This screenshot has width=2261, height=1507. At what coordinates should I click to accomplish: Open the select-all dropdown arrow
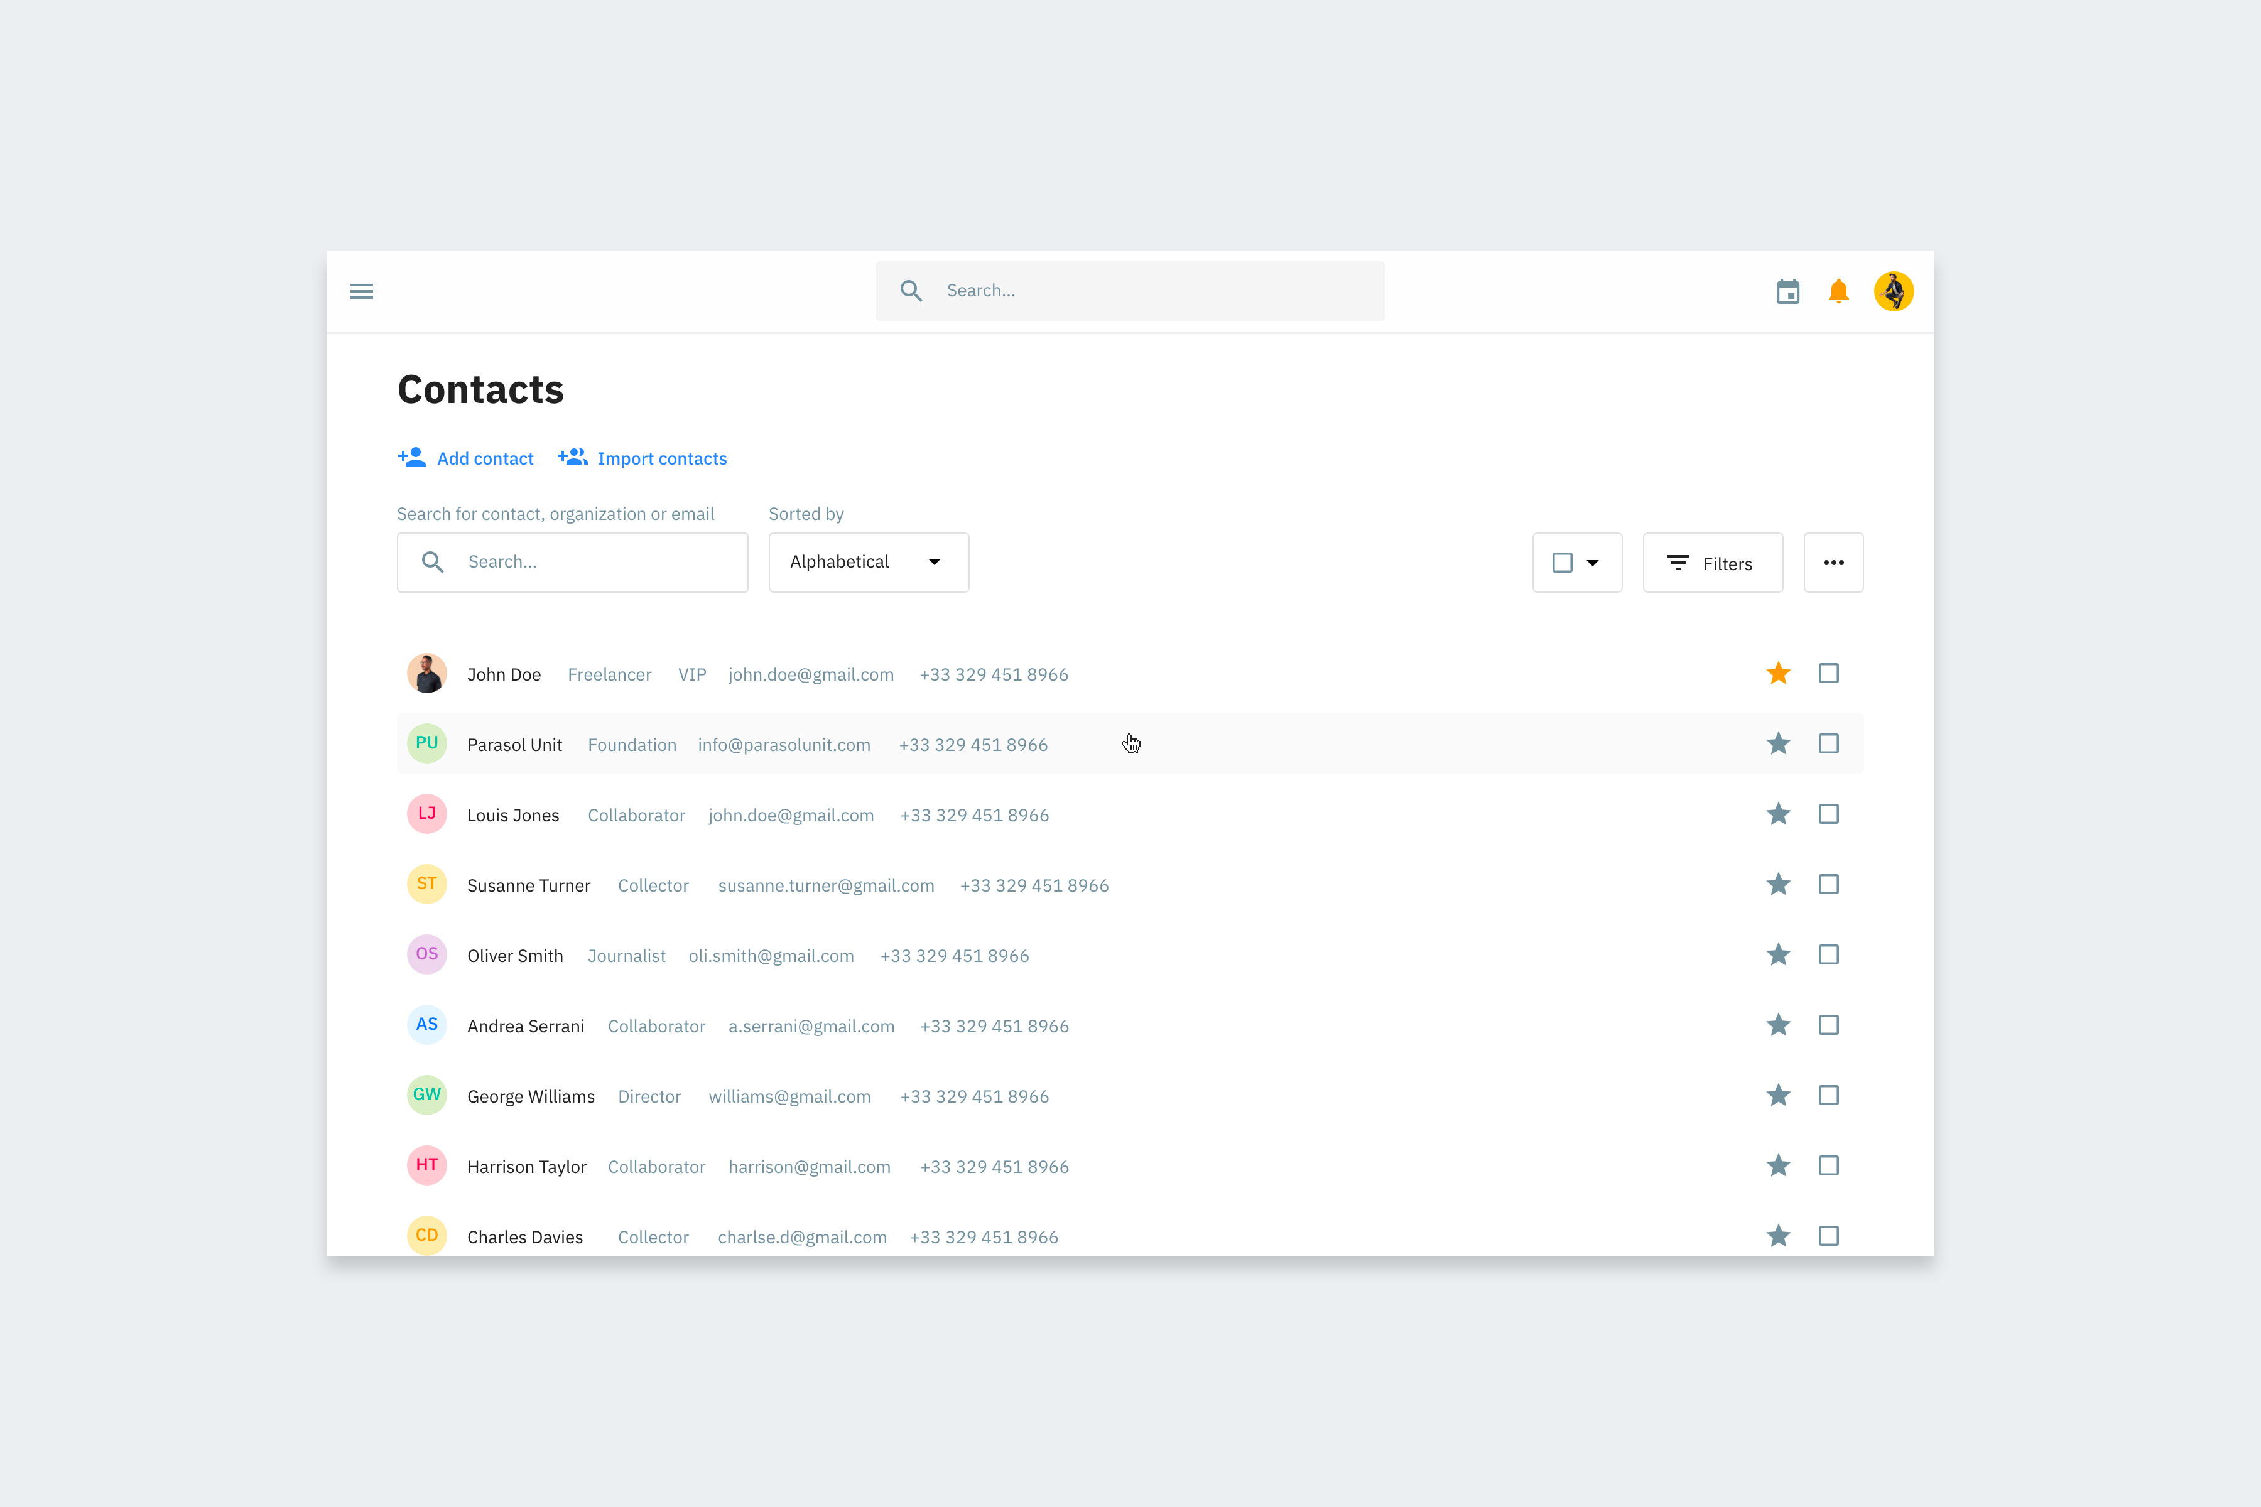[1593, 563]
